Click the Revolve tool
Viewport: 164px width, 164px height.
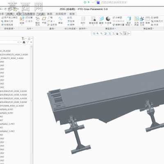click(x=71, y=25)
